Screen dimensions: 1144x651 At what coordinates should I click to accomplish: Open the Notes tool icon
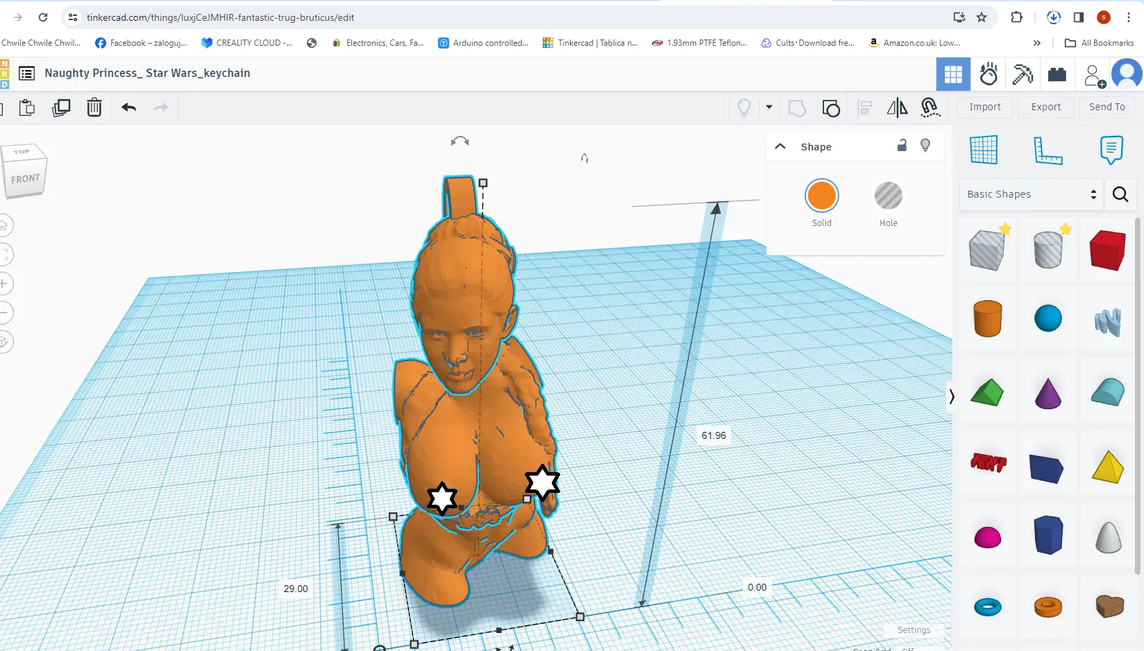click(1111, 150)
